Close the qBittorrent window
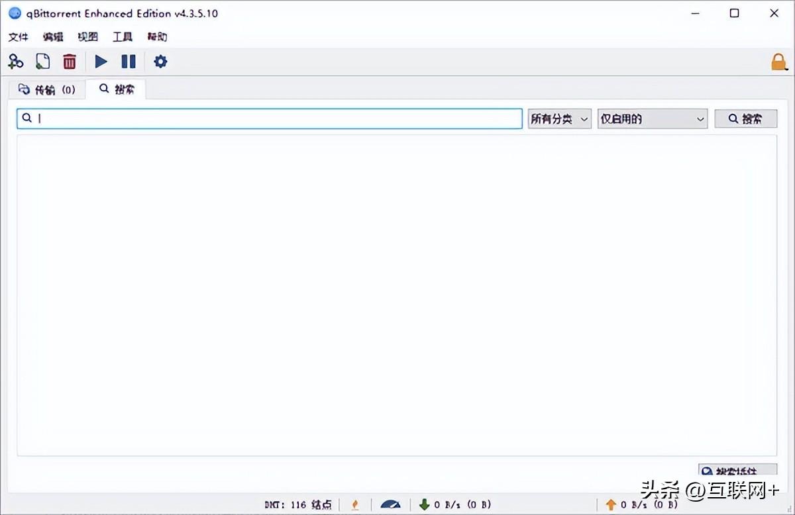 click(774, 13)
